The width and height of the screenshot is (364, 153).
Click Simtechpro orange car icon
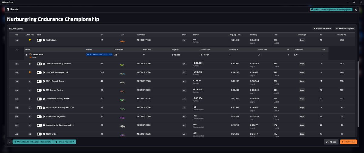click(122, 41)
